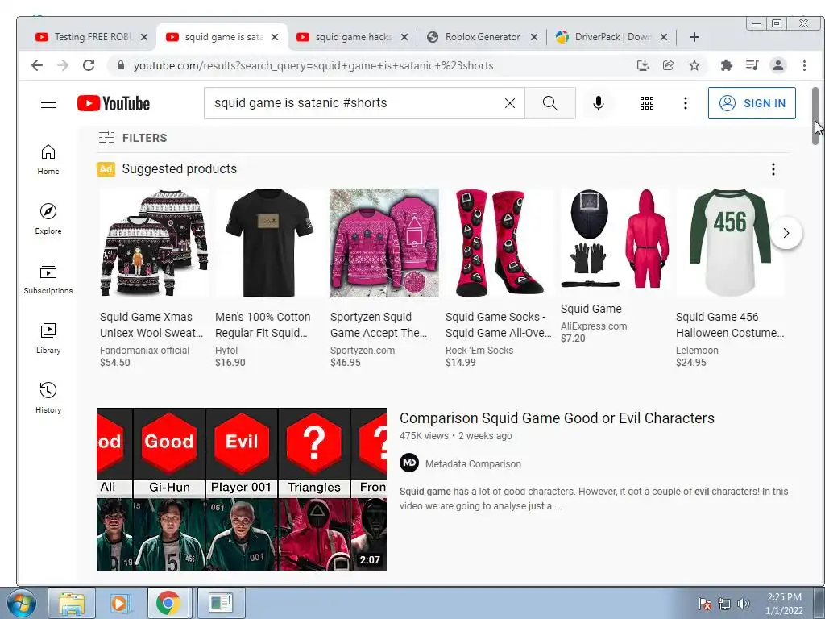Viewport: 825px width, 619px height.
Task: Show next suggested products with arrow
Action: 786,233
